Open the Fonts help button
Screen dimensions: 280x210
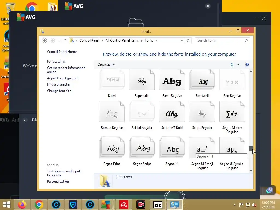click(x=247, y=65)
